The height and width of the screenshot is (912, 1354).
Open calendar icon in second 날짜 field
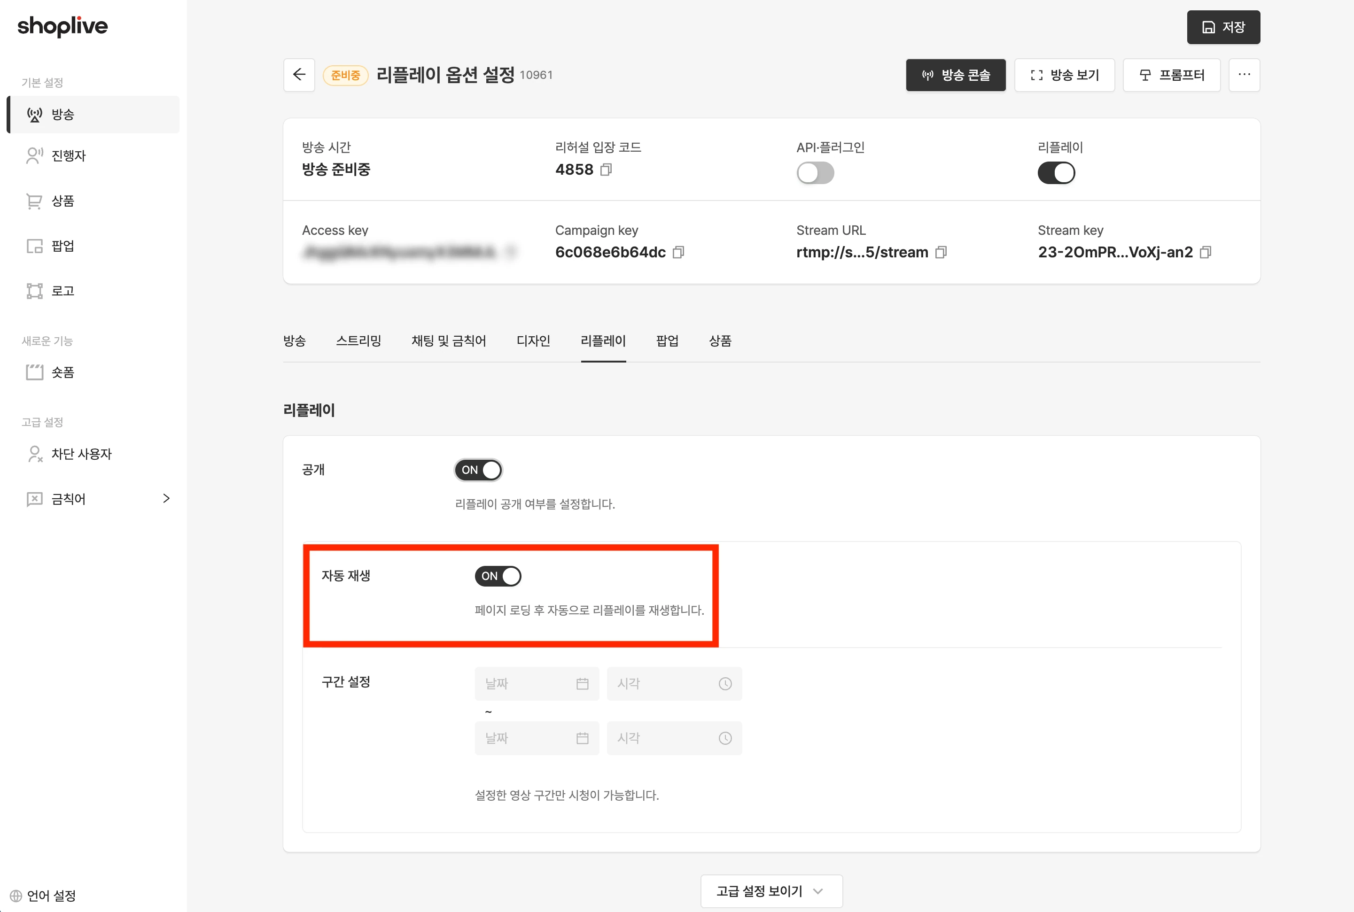point(583,738)
